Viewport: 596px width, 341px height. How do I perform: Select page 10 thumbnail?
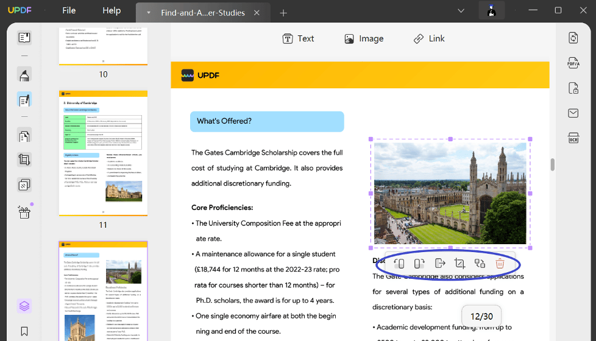[103, 46]
